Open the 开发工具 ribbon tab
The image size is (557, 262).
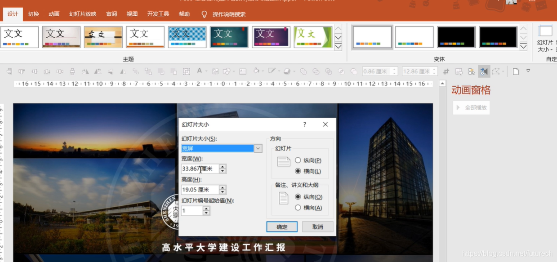[158, 14]
